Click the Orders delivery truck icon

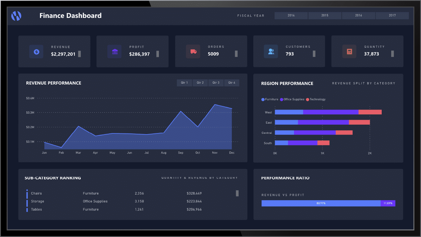pyautogui.click(x=193, y=51)
